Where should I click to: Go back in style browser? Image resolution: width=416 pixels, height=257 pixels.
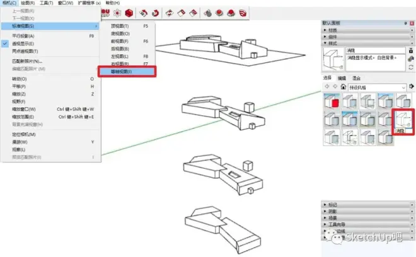(x=327, y=86)
